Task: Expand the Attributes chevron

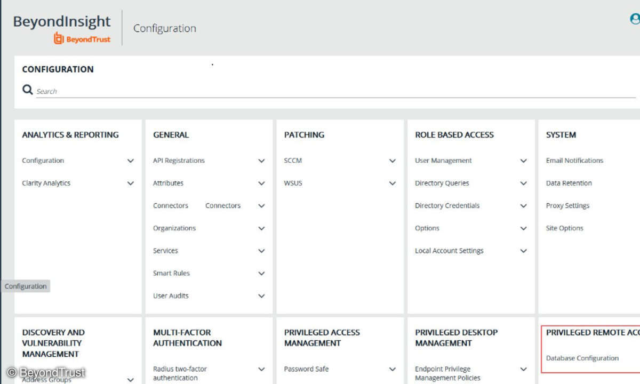Action: pos(261,183)
